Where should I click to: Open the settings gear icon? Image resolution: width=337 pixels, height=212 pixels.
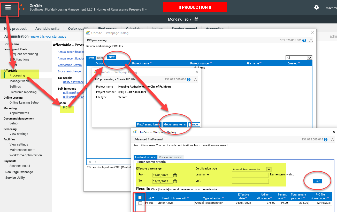click(x=316, y=7)
